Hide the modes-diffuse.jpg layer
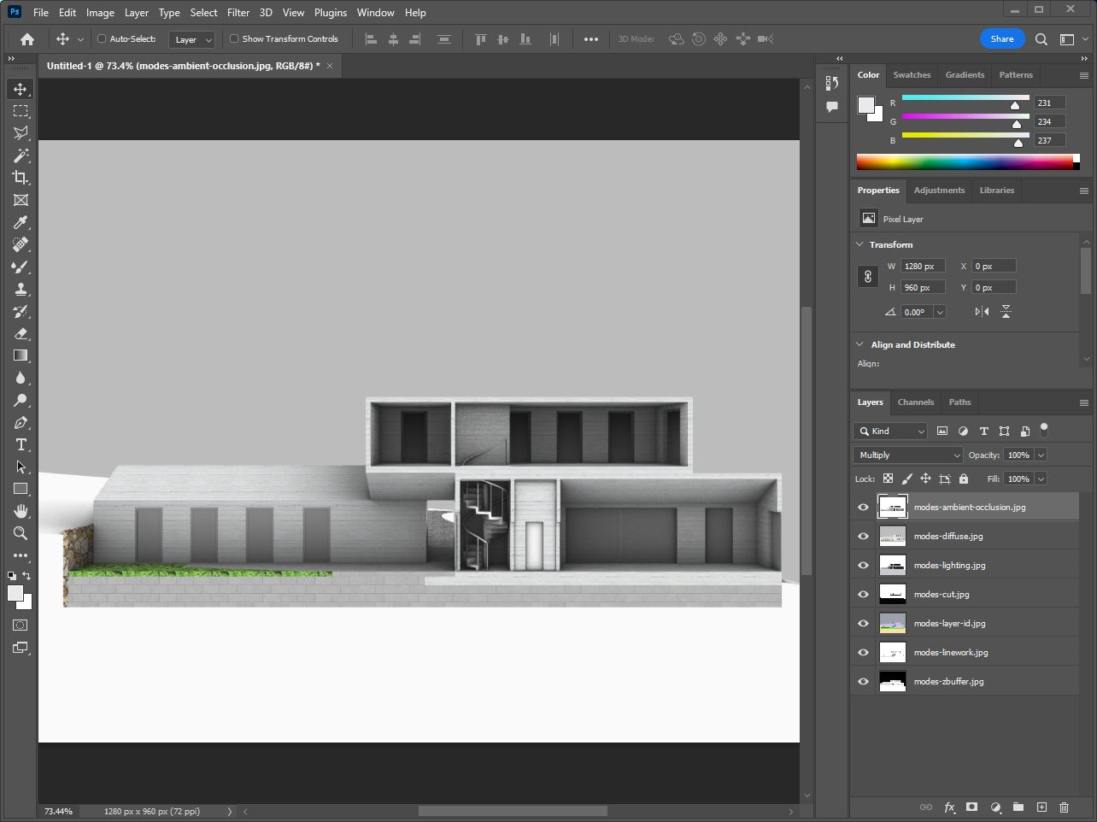Viewport: 1097px width, 822px height. tap(863, 537)
